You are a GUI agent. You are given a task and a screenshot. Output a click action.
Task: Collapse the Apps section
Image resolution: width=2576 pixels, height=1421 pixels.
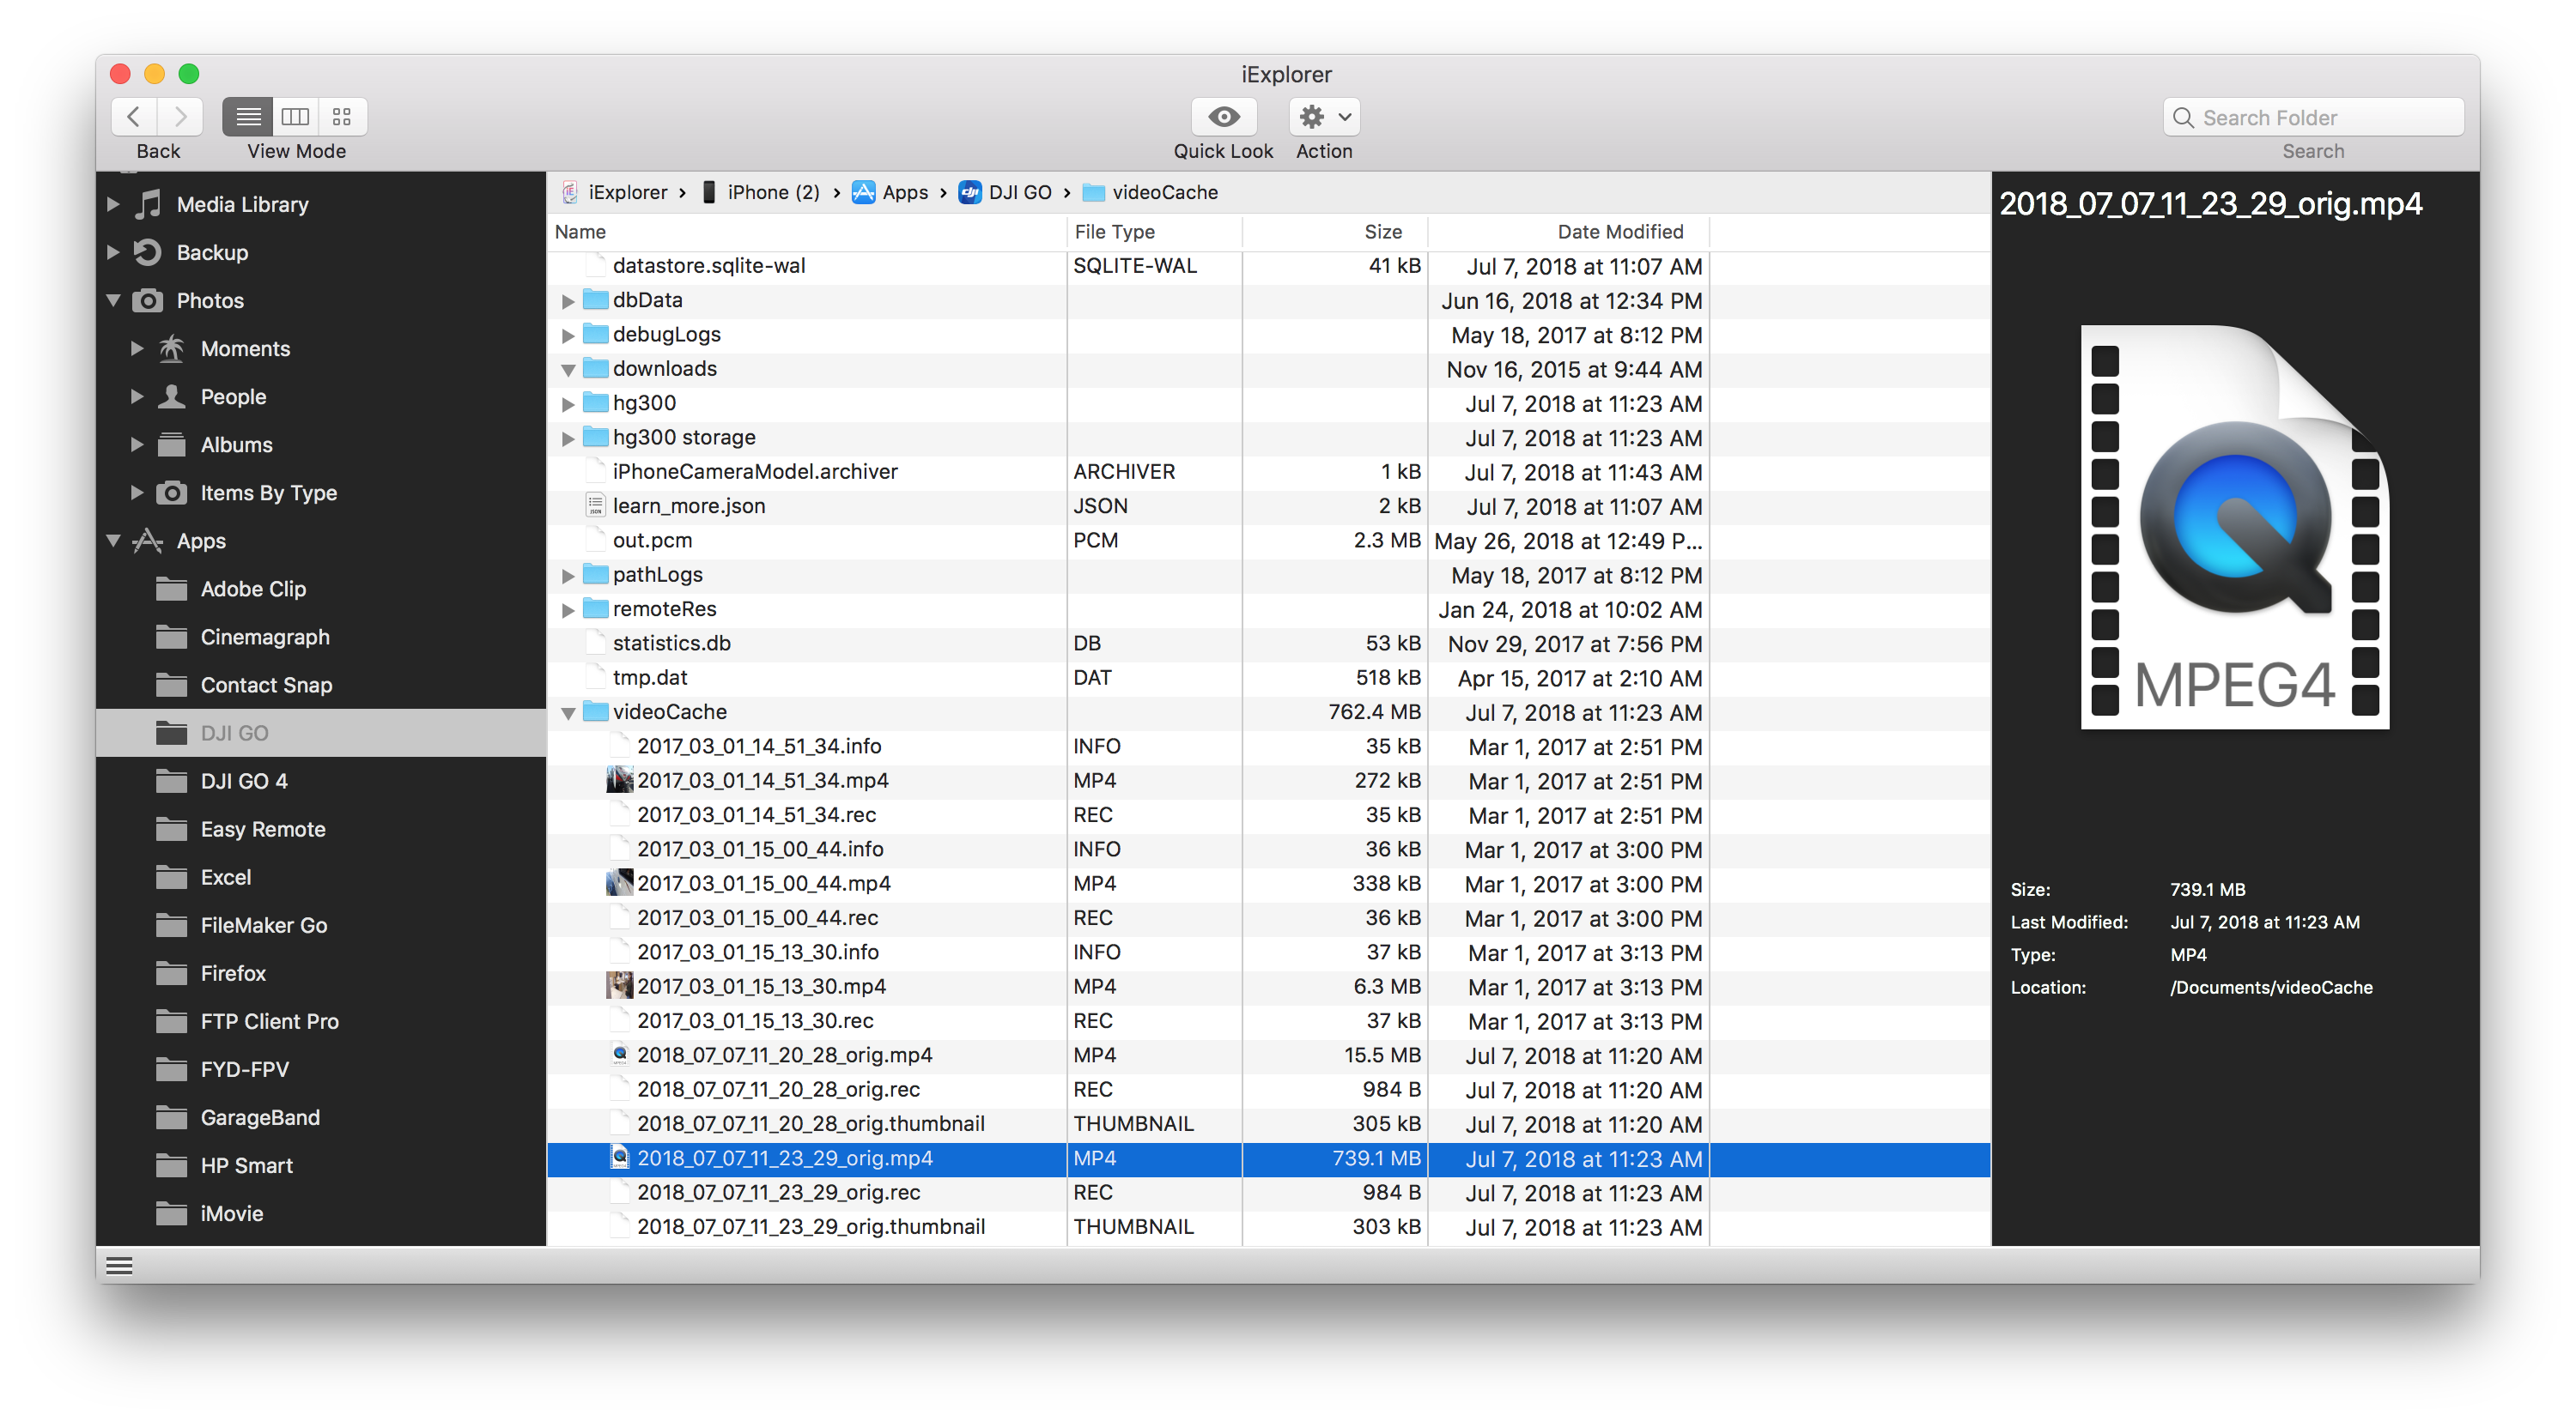pos(114,541)
